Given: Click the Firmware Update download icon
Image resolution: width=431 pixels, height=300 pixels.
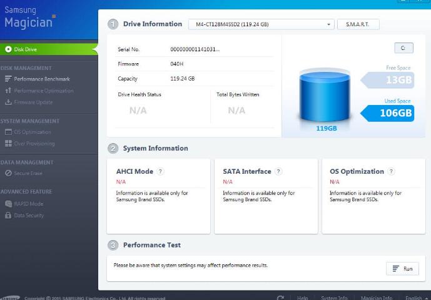Looking at the screenshot, I should click(x=8, y=102).
